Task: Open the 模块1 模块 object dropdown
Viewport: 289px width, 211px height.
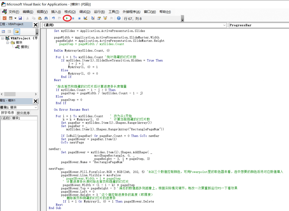Action: 36,107
